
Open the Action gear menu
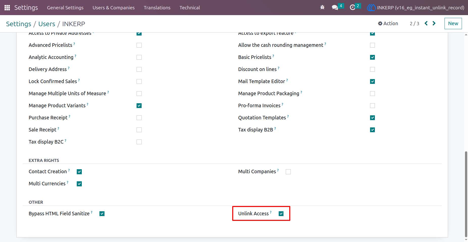388,23
